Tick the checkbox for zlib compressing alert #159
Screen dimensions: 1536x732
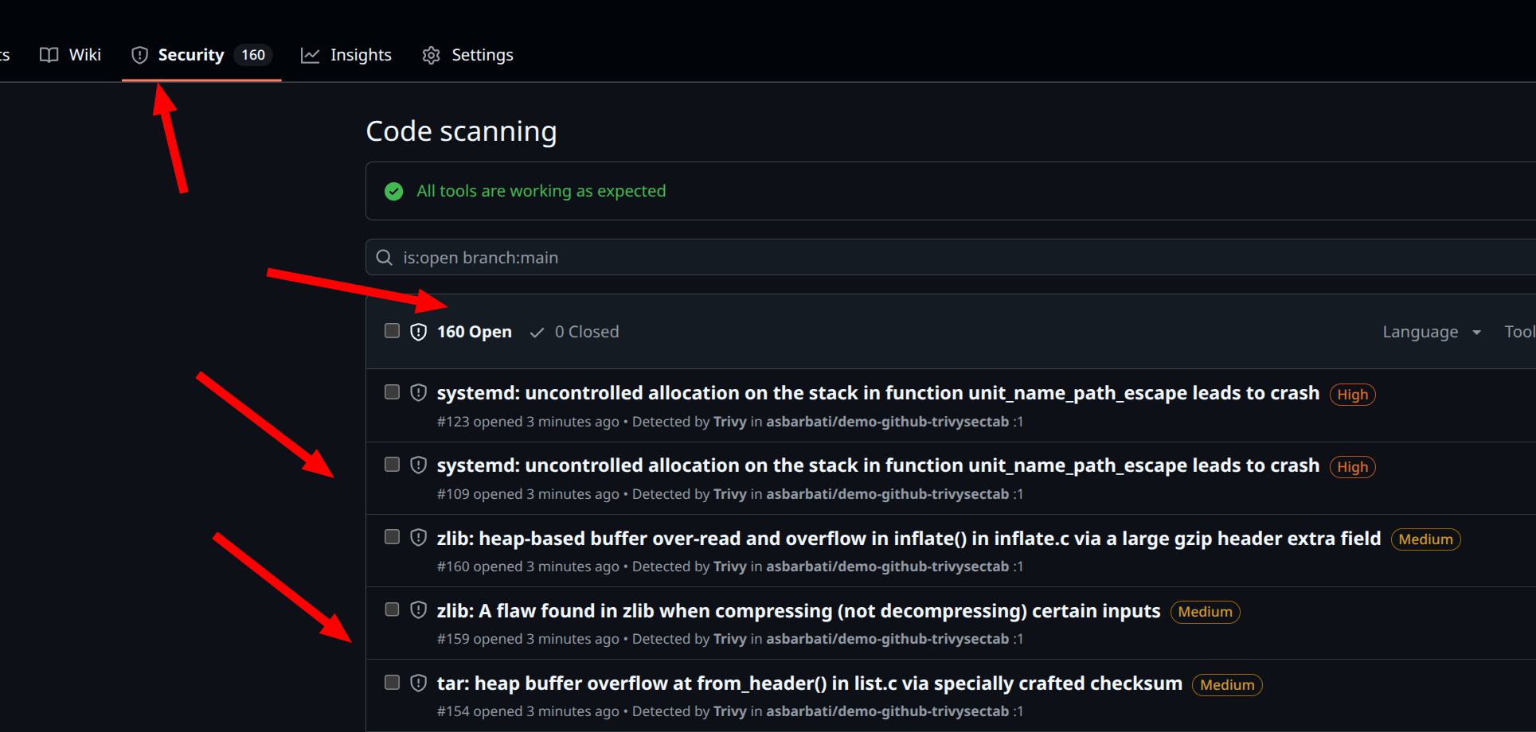coord(392,609)
